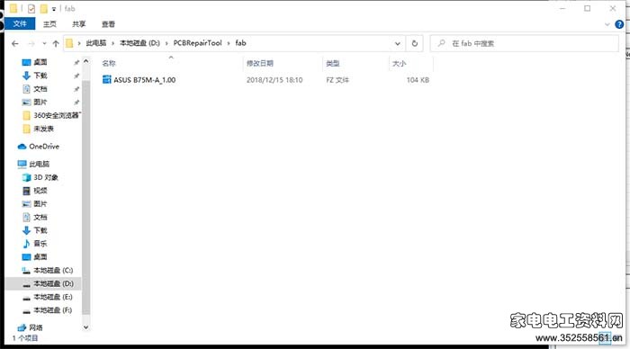
Task: Select 本地磁盘 (D:) in navigation pane
Action: click(53, 283)
